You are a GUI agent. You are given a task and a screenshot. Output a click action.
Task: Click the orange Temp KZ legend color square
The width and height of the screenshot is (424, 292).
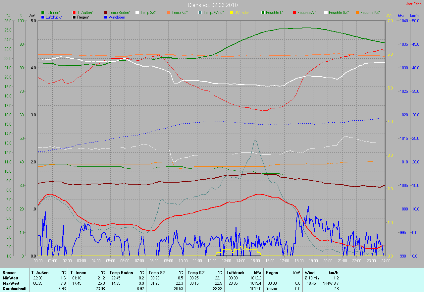pyautogui.click(x=169, y=13)
